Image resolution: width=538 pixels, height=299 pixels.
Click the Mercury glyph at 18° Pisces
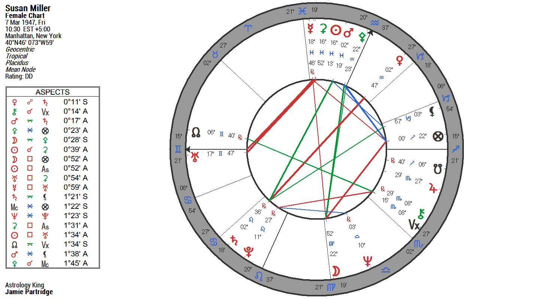click(310, 28)
